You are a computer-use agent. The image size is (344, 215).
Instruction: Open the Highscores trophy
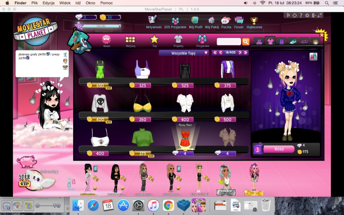tap(254, 21)
